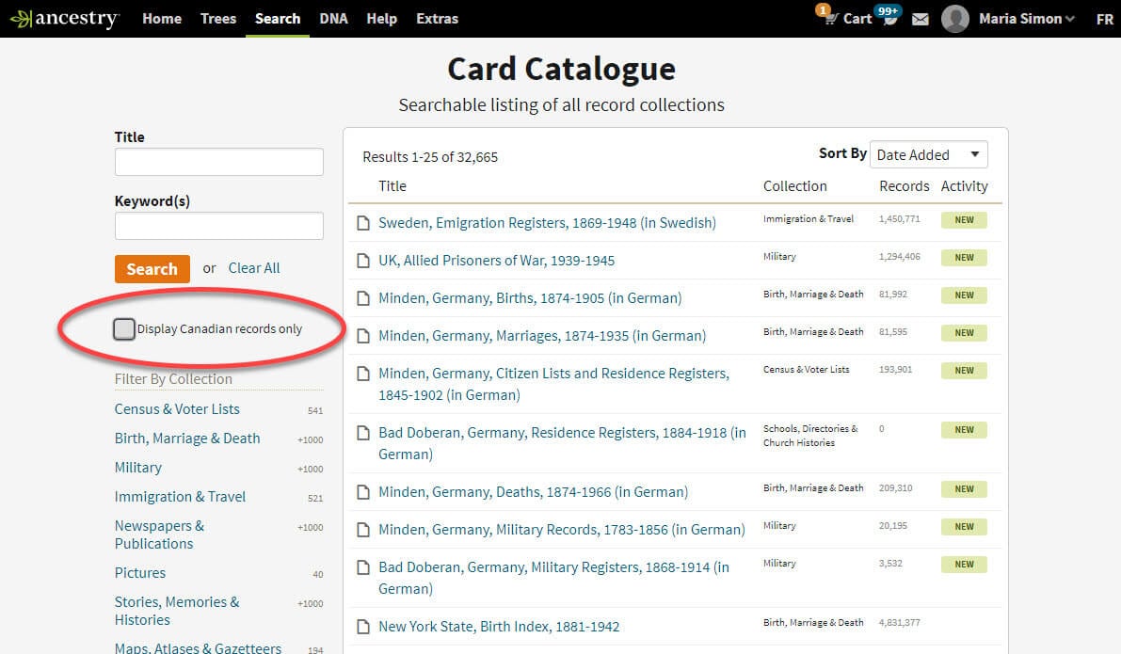1121x654 pixels.
Task: Open the Sort By Date Added dropdown
Action: click(x=928, y=153)
